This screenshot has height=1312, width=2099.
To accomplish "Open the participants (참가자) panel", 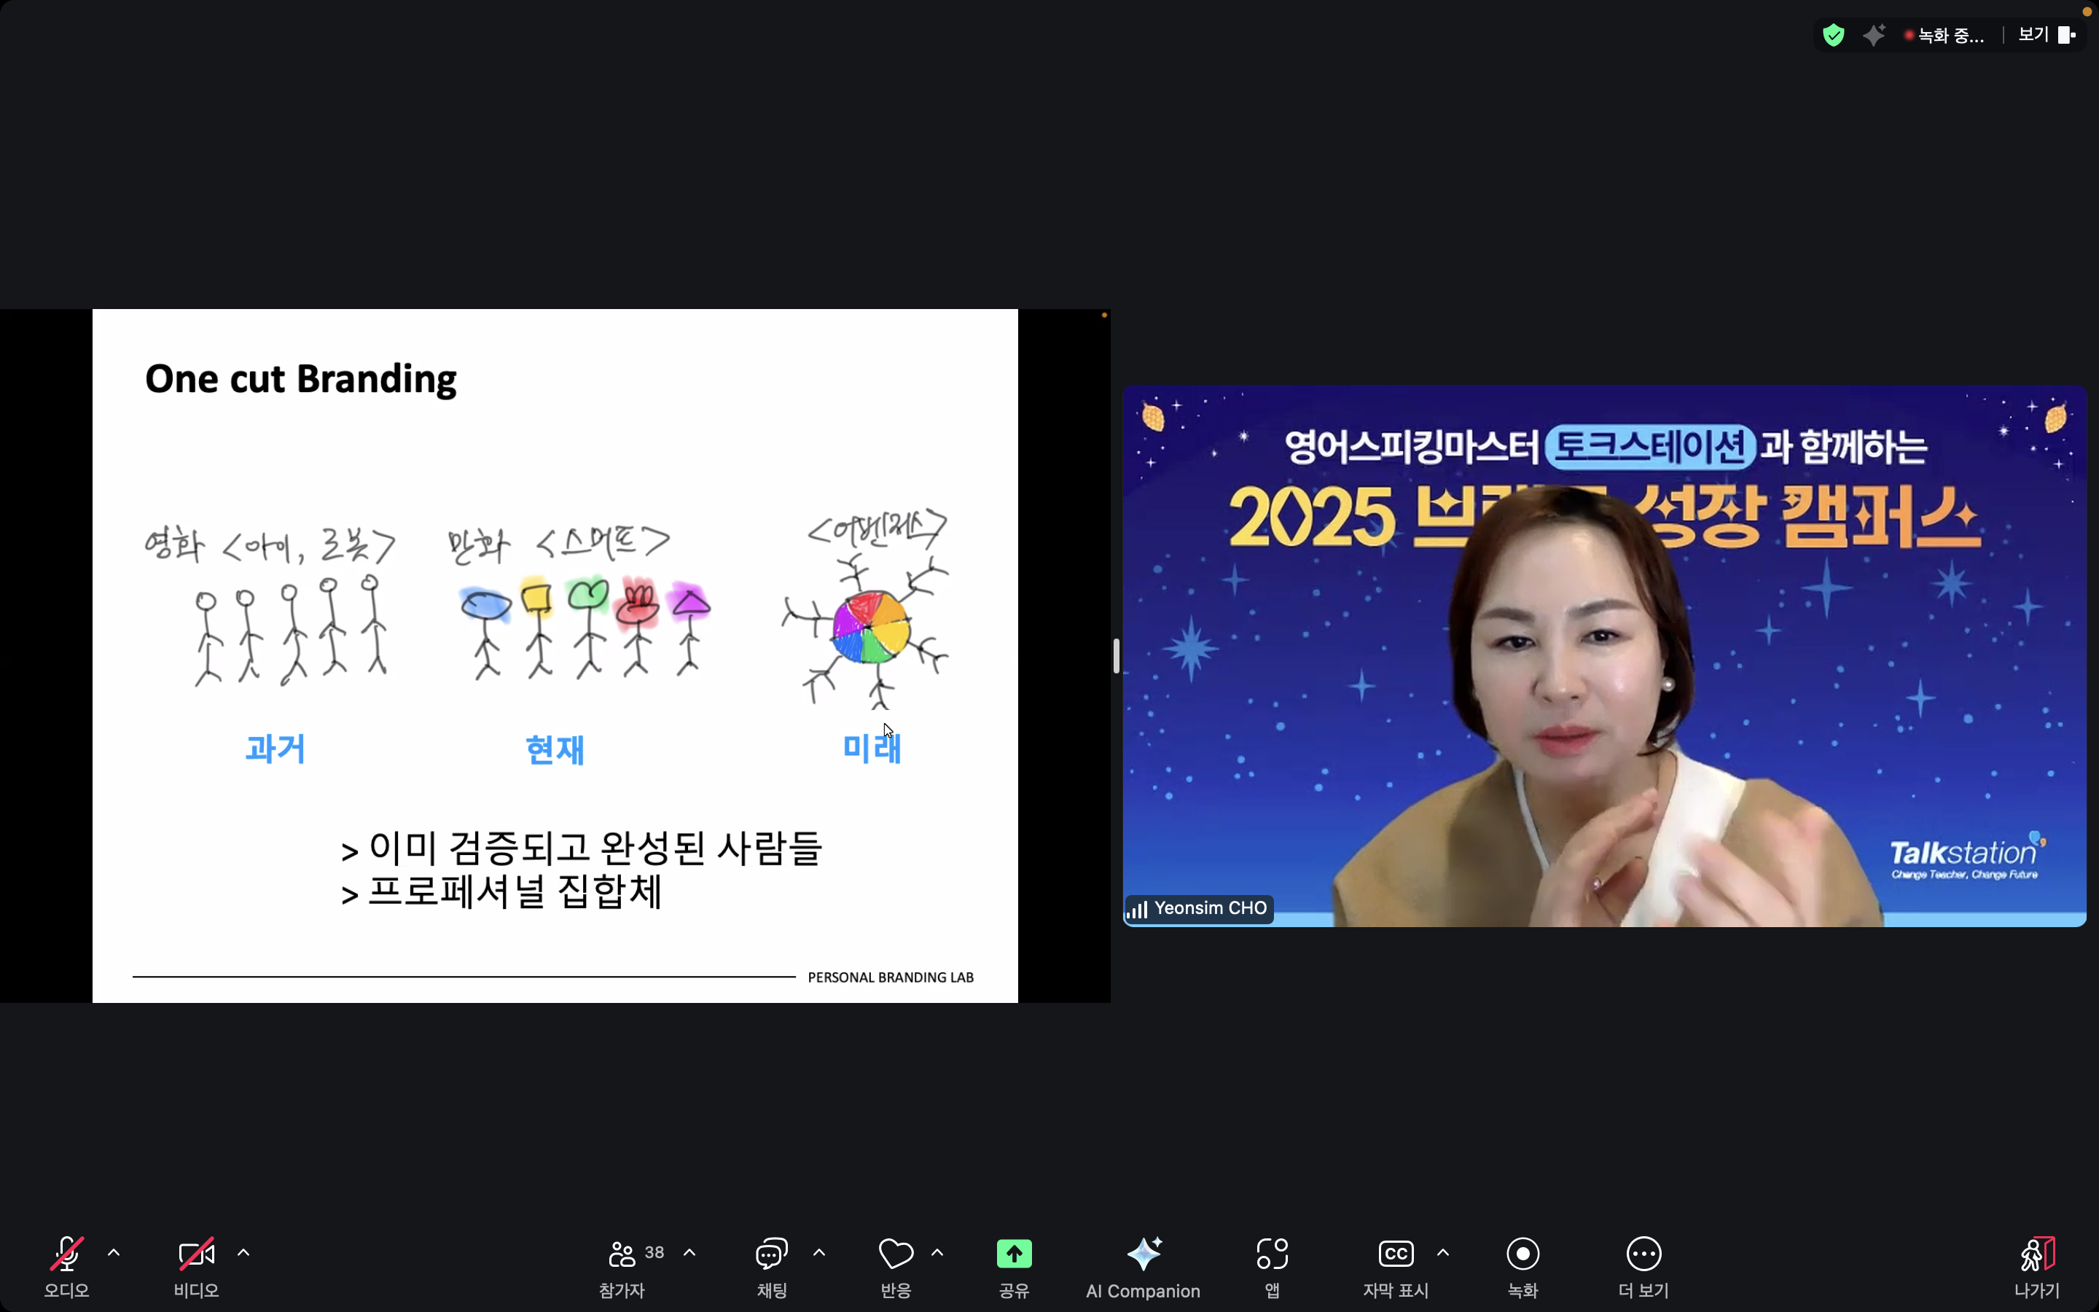I will [622, 1254].
